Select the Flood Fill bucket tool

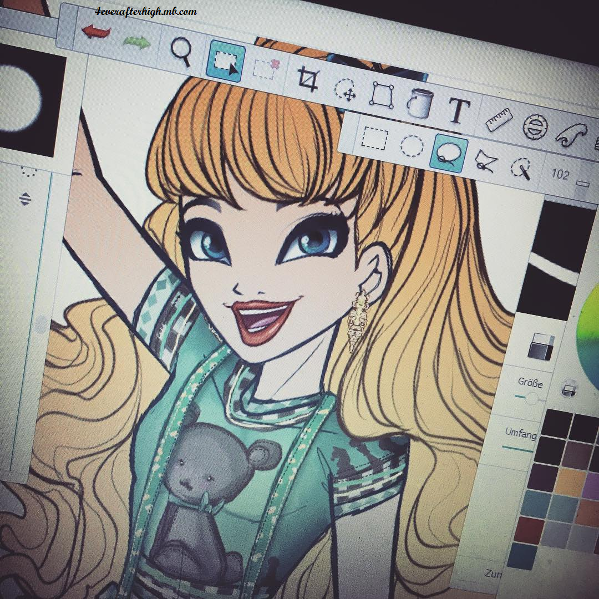(419, 103)
